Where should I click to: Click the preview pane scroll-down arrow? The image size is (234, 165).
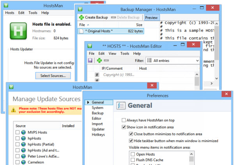(x=216, y=79)
